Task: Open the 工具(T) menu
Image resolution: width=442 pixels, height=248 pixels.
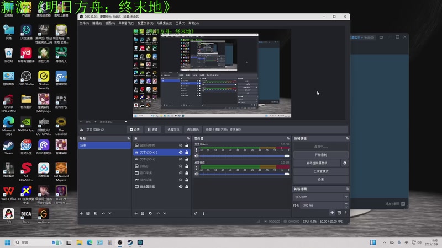Action: tap(181, 23)
